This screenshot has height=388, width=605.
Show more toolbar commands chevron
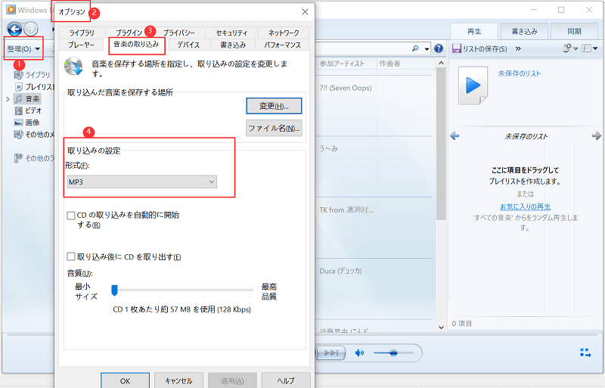518,48
